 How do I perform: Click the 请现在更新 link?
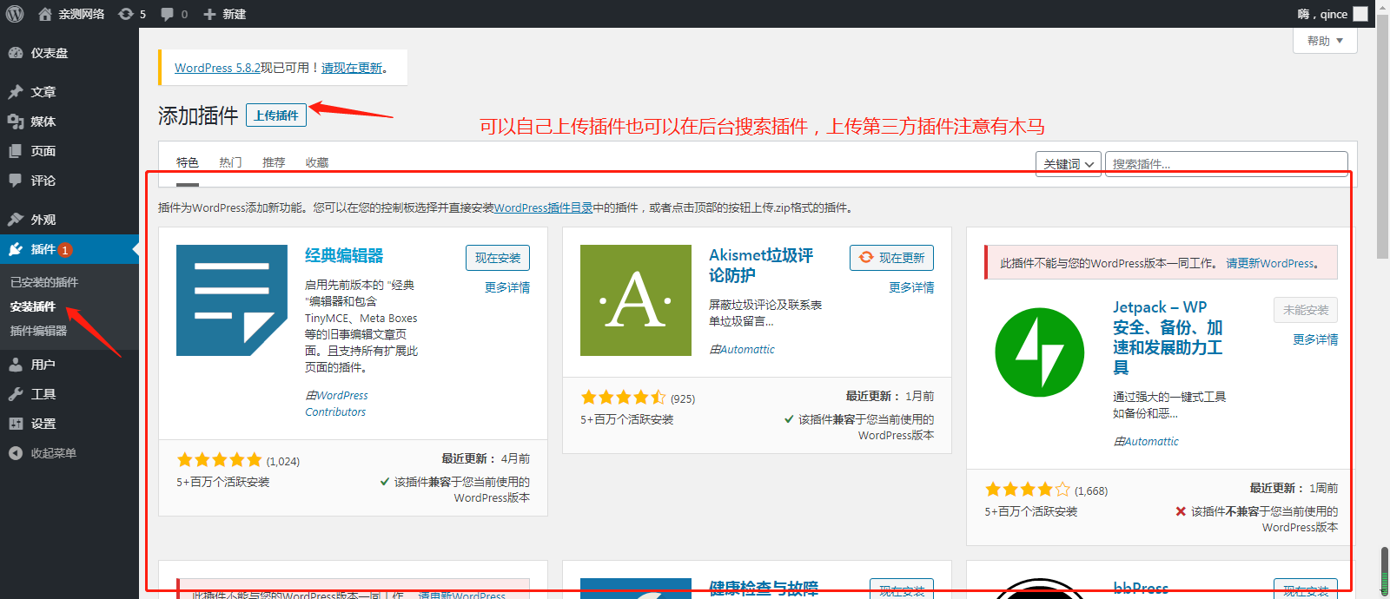[352, 68]
